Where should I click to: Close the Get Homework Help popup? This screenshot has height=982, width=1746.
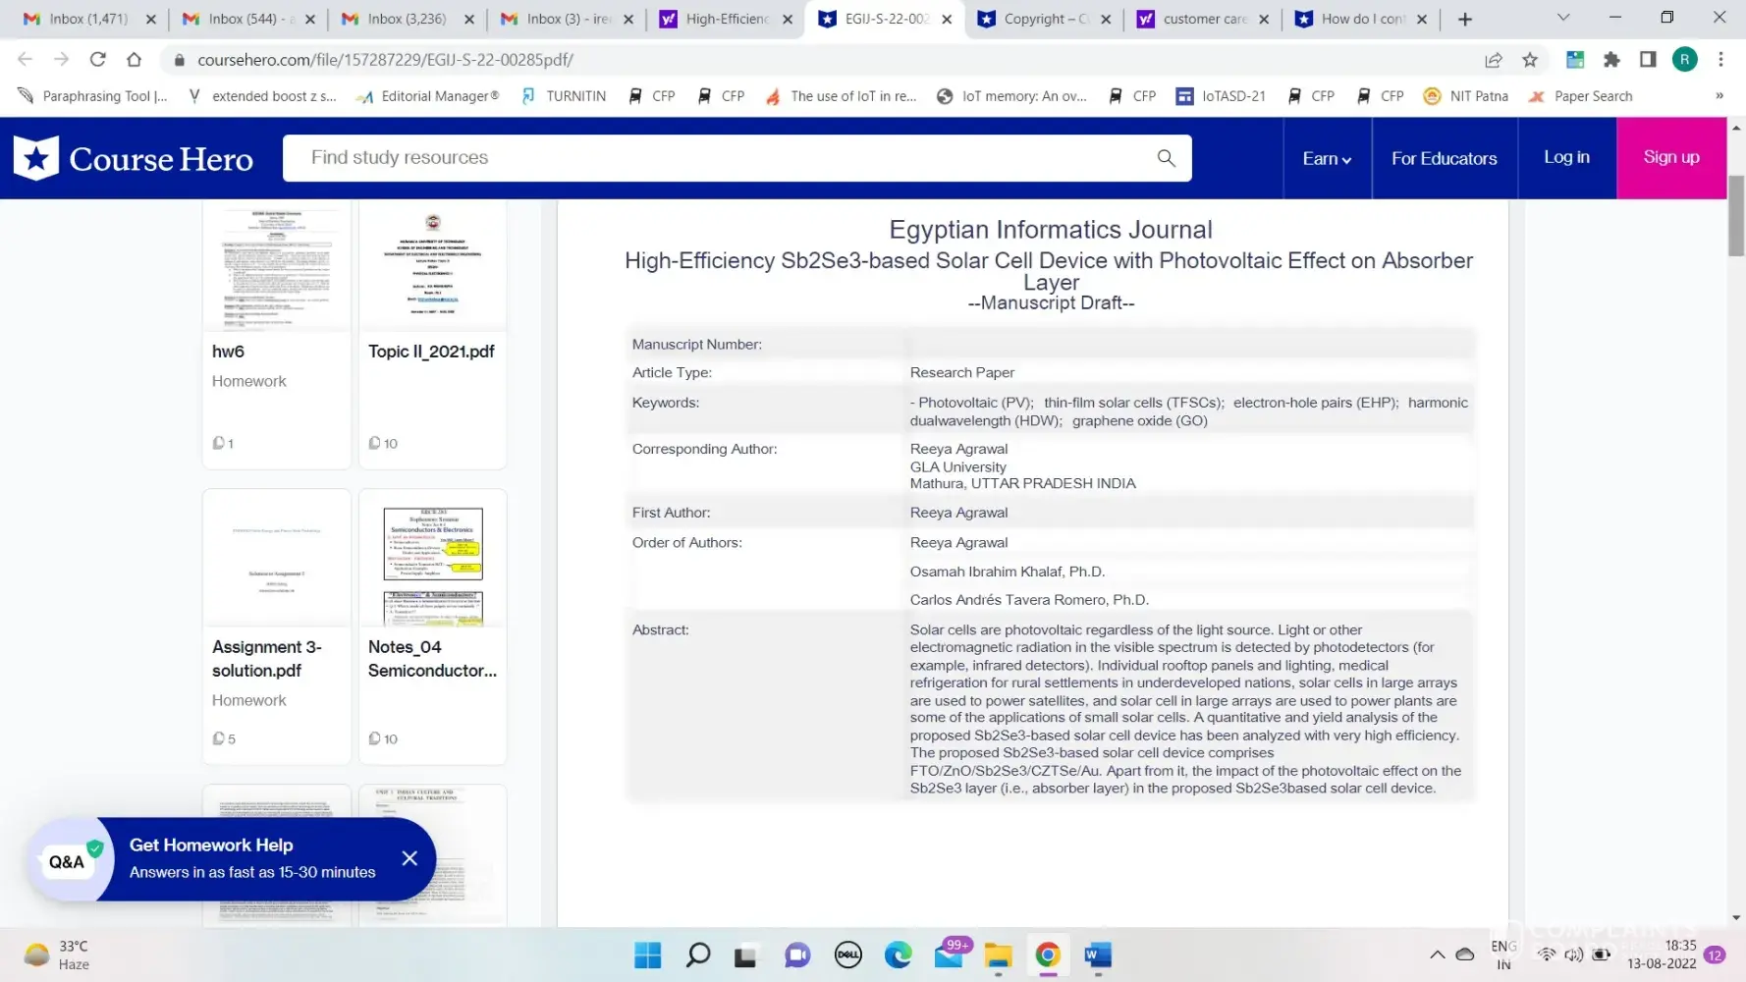(x=409, y=858)
